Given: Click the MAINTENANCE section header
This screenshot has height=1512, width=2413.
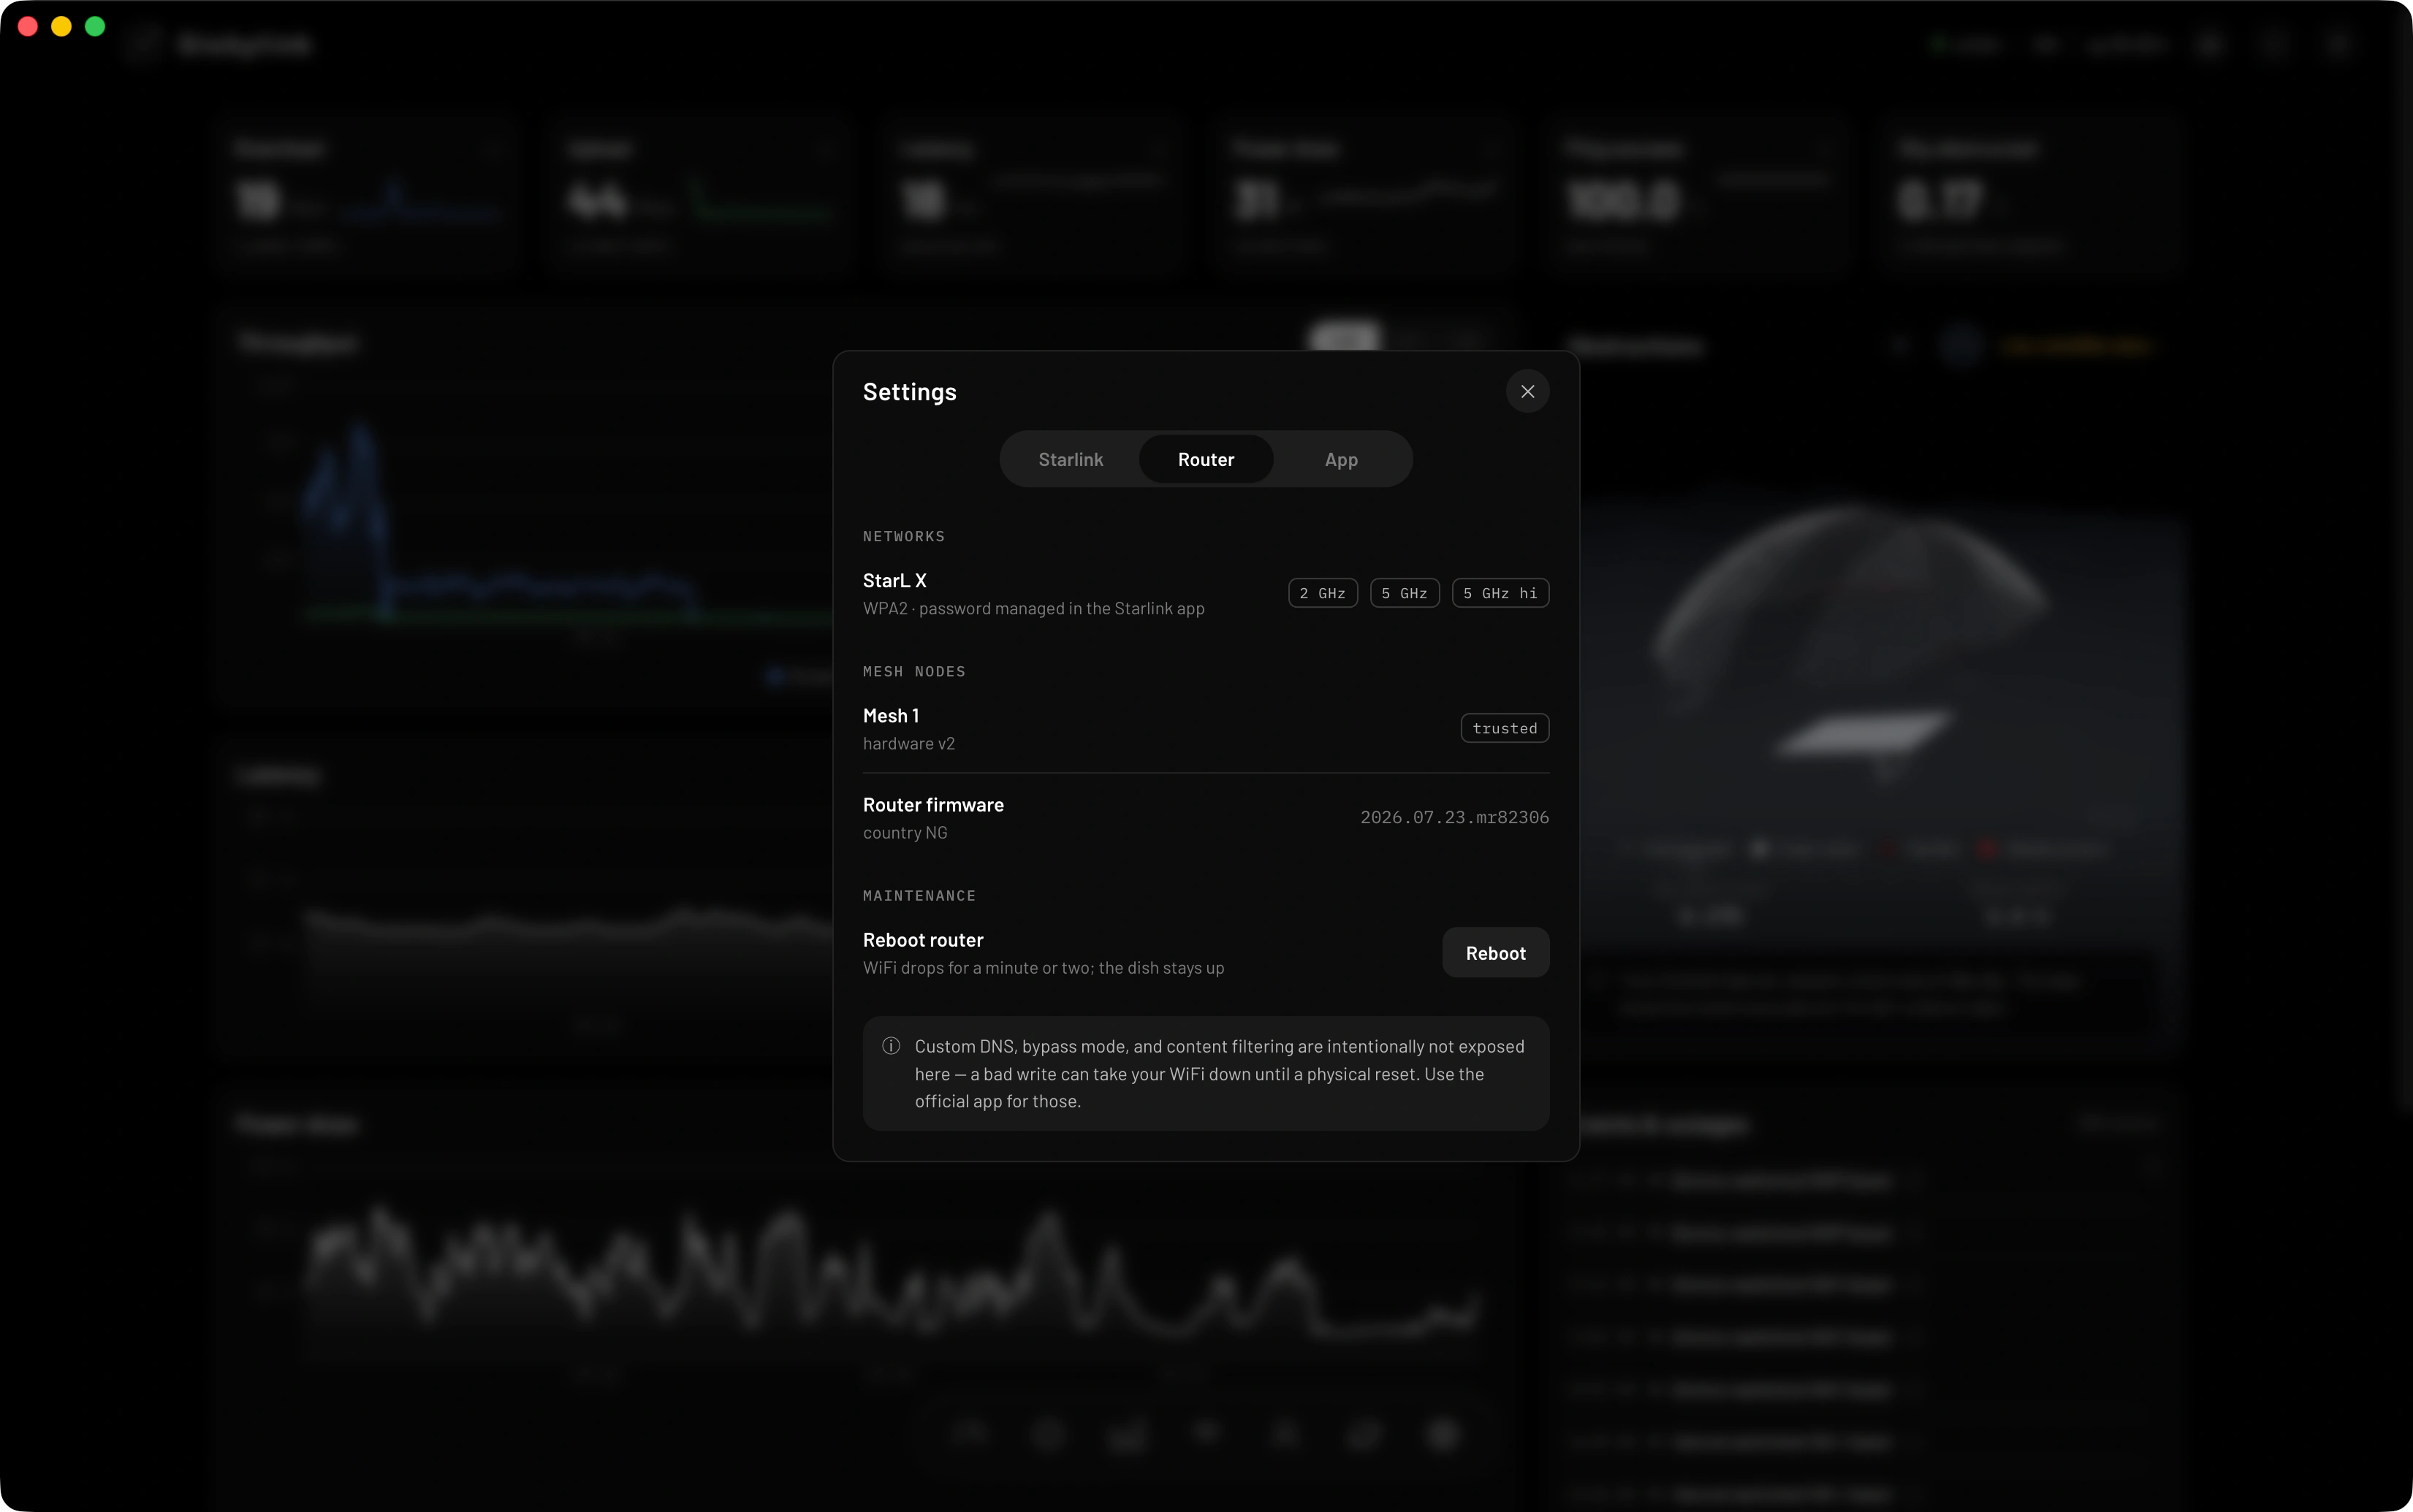Looking at the screenshot, I should click(x=919, y=896).
